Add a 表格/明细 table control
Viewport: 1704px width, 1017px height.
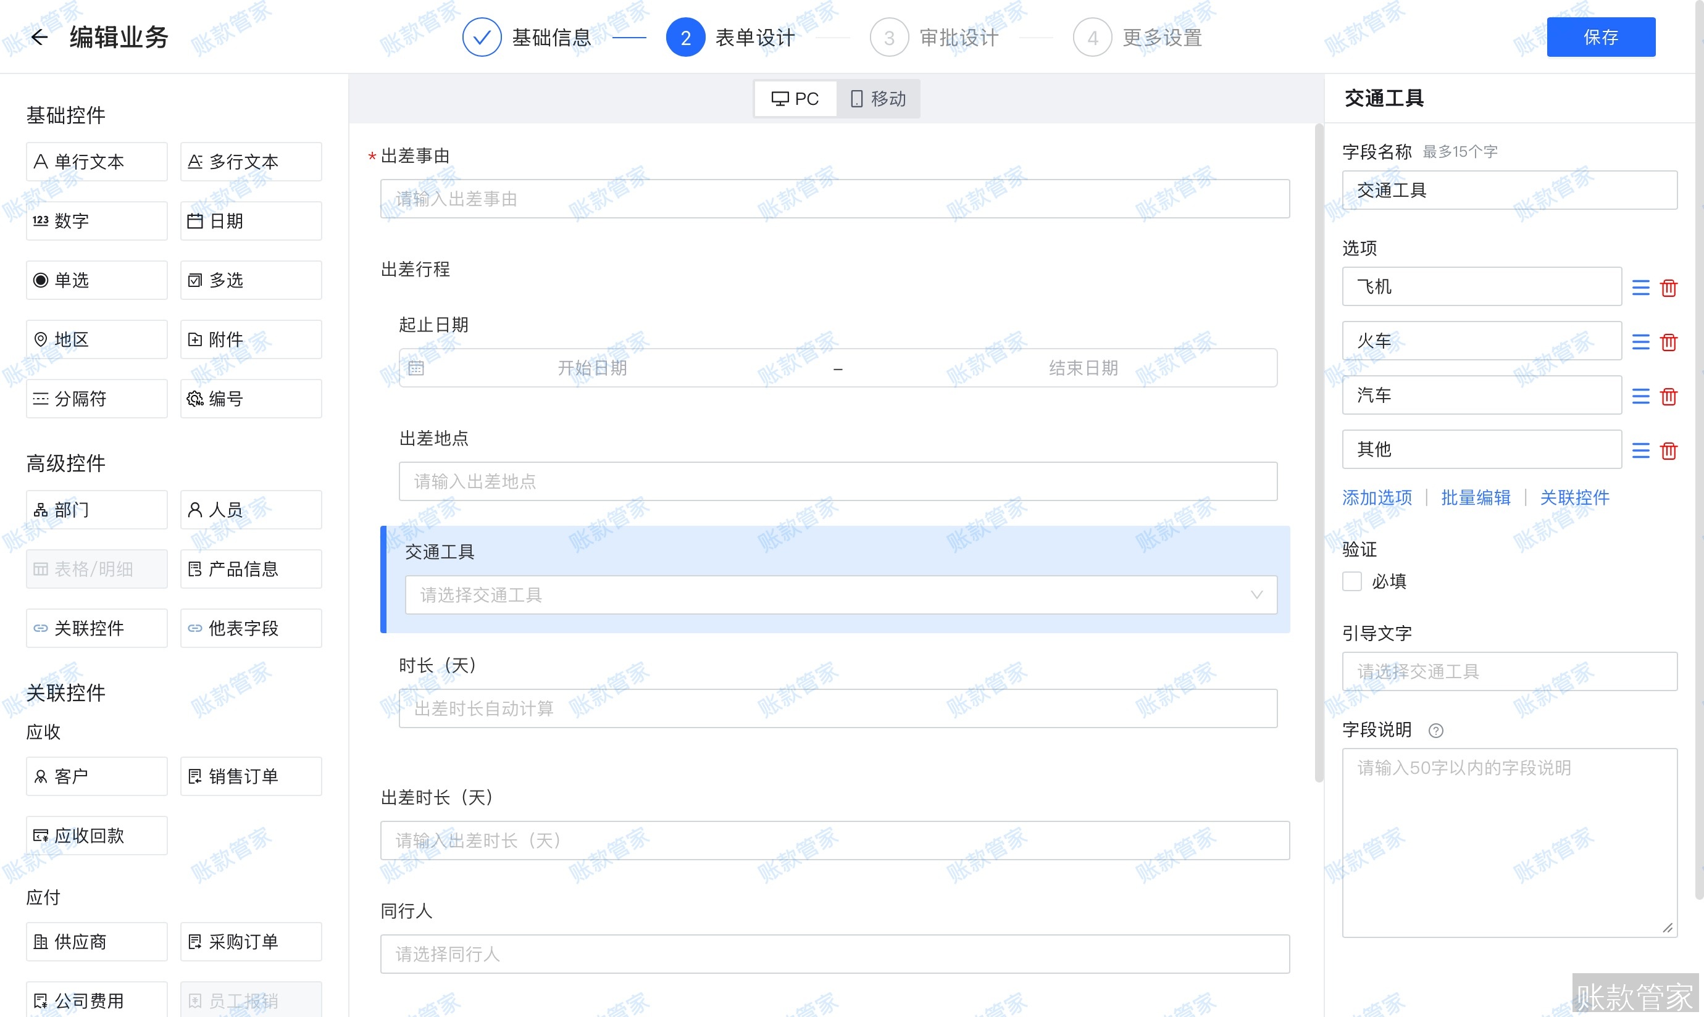[x=96, y=569]
